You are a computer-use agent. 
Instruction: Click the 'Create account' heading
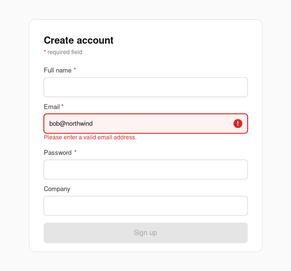pyautogui.click(x=79, y=40)
